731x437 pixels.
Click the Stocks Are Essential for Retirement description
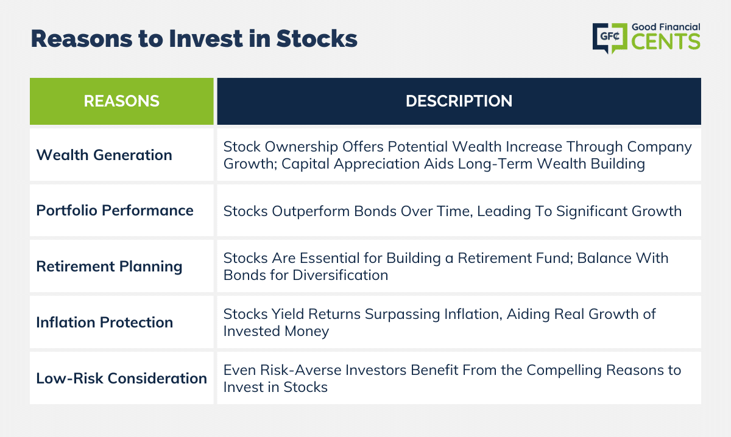click(x=446, y=267)
